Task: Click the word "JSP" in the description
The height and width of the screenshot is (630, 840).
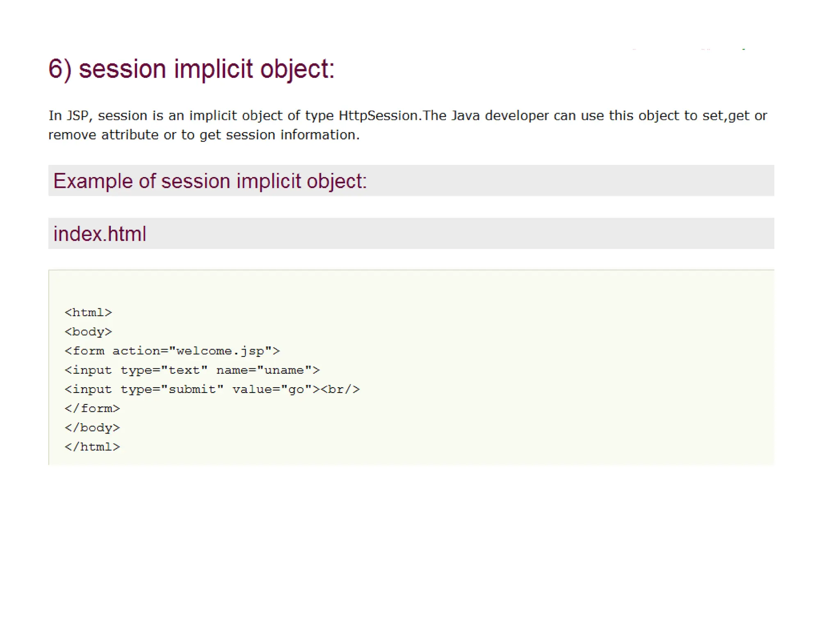Action: (78, 116)
